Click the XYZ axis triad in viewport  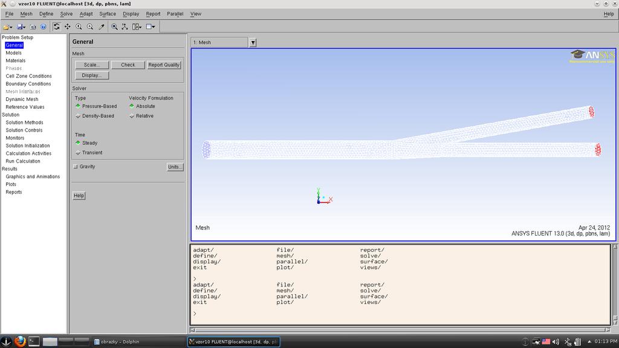[324, 196]
